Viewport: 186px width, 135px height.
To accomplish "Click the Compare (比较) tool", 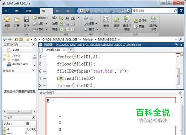I will pyautogui.click(x=38, y=23).
